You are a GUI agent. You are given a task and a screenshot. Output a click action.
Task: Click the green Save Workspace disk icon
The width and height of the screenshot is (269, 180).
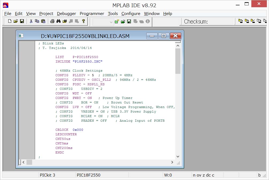tap(129, 21)
